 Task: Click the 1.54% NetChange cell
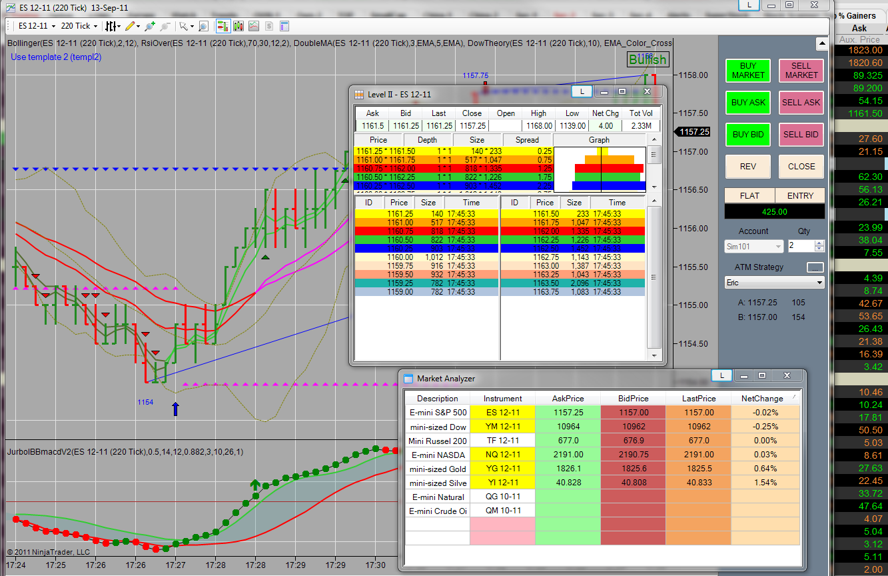(766, 483)
